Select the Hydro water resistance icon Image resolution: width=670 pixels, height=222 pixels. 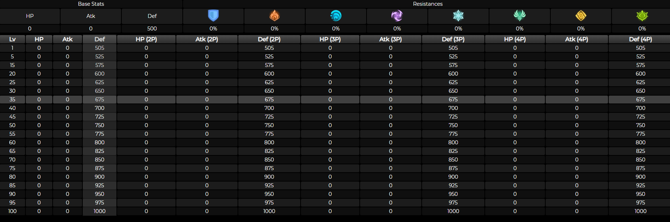336,16
